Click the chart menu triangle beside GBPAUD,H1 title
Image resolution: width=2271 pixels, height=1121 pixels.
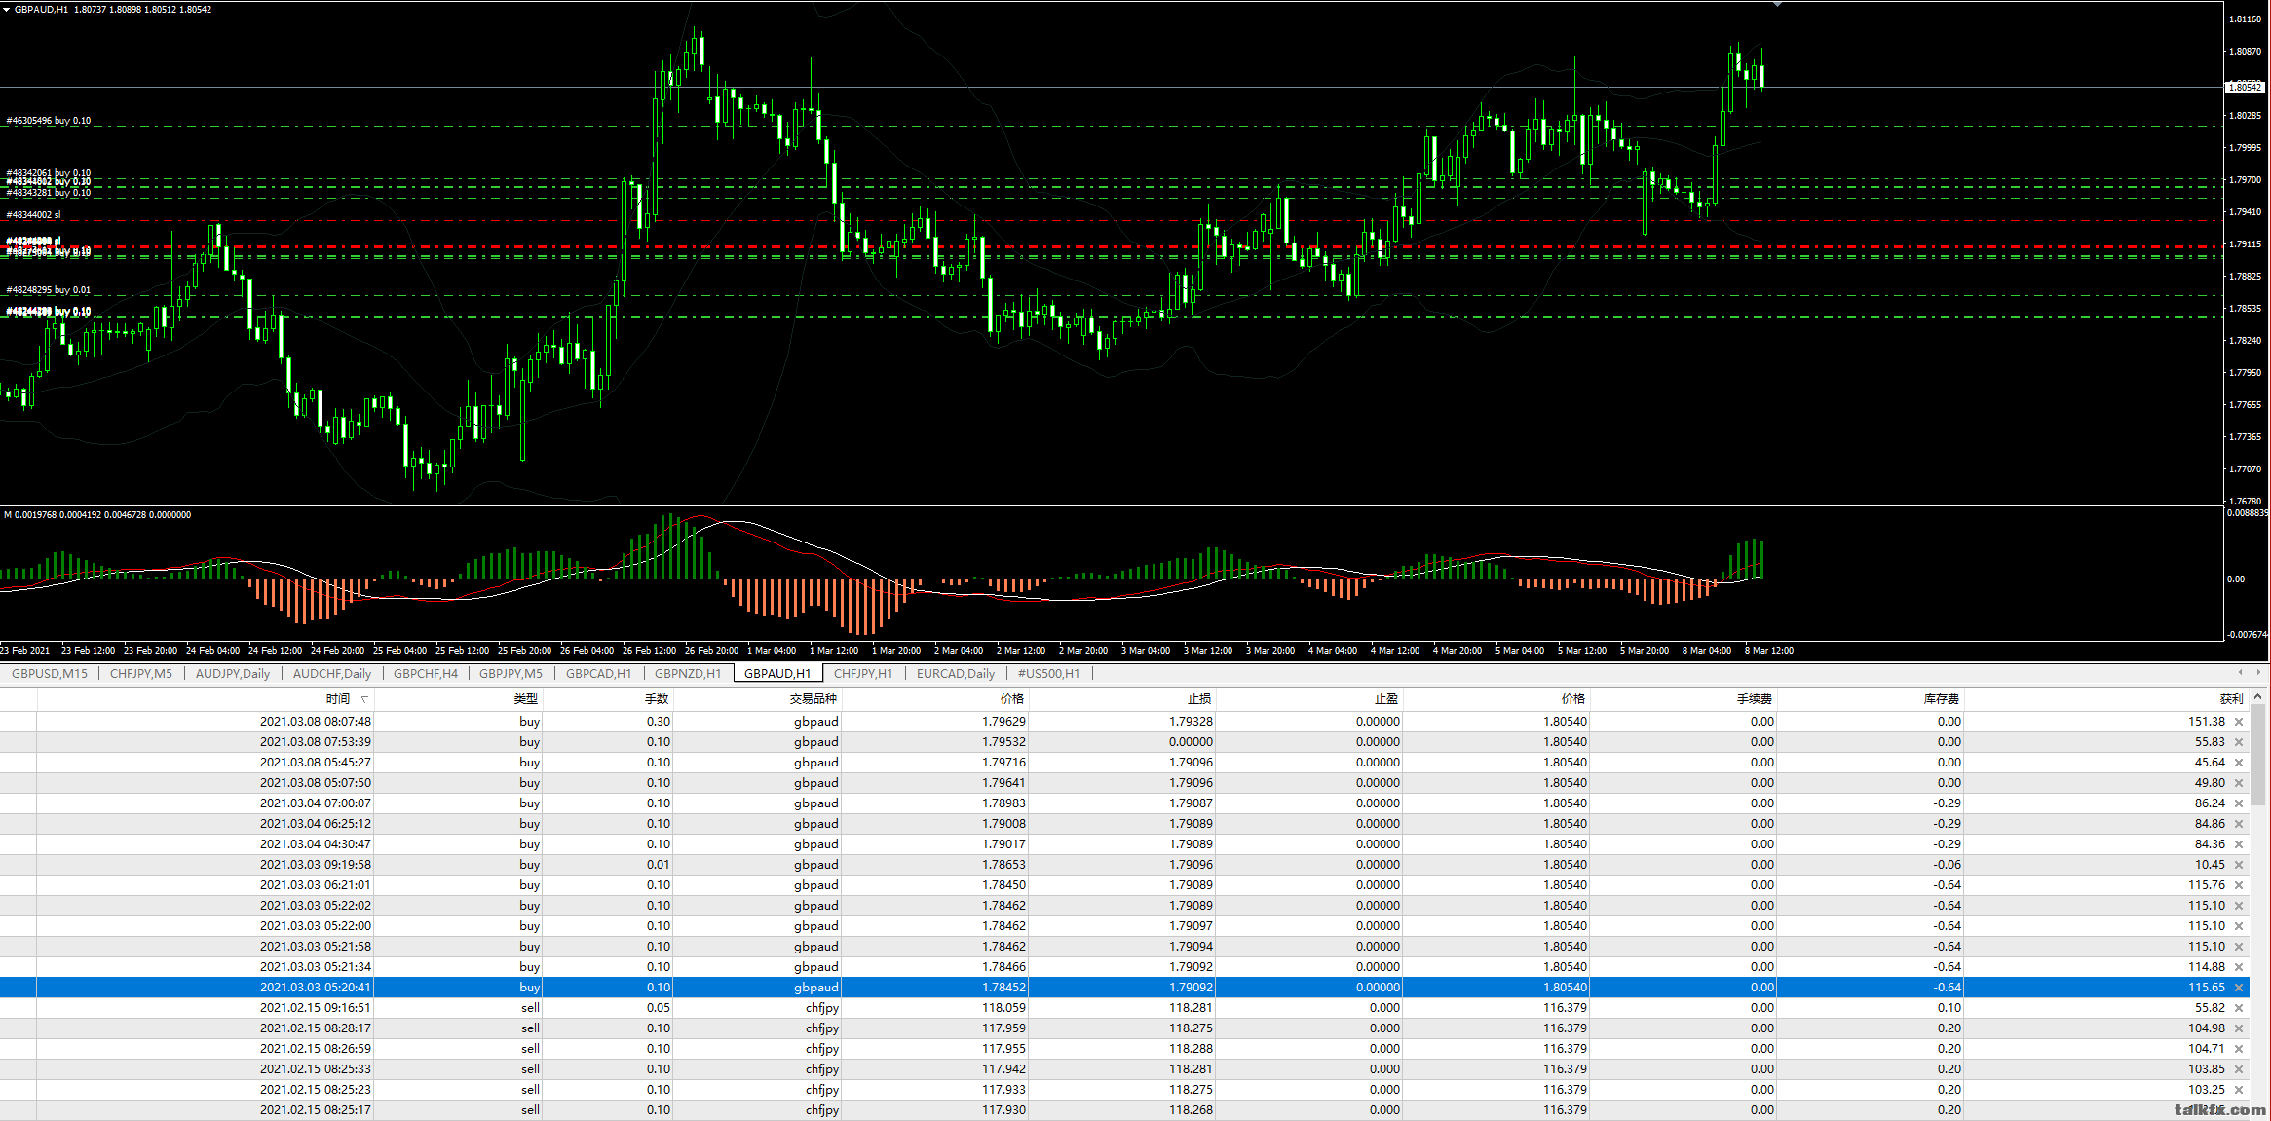pyautogui.click(x=6, y=9)
